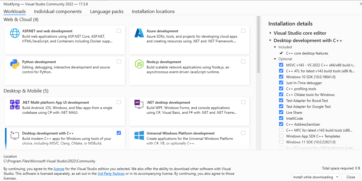Click the Total space required label
This screenshot has height=181, width=362.
338,168
